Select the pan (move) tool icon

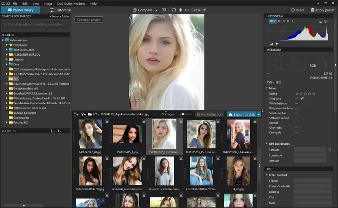(180, 10)
